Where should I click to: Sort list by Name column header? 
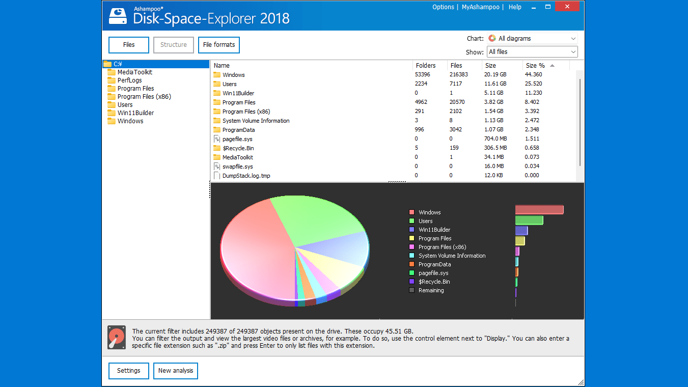click(x=312, y=65)
